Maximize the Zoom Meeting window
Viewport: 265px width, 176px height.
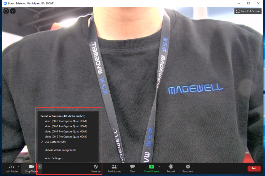click(248, 3)
